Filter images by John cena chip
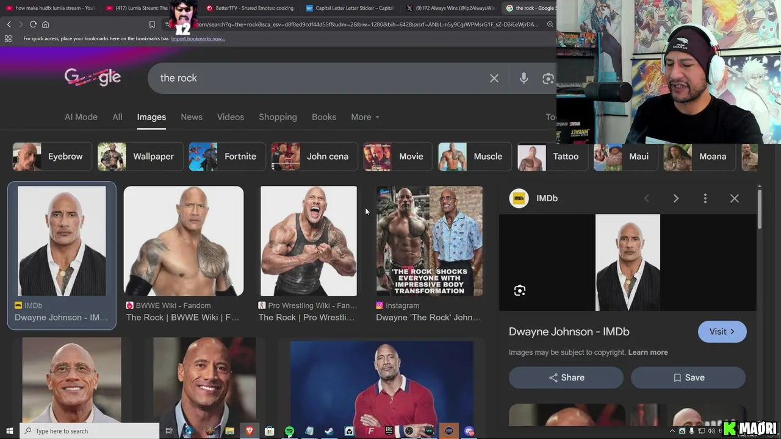781x439 pixels. click(x=314, y=157)
